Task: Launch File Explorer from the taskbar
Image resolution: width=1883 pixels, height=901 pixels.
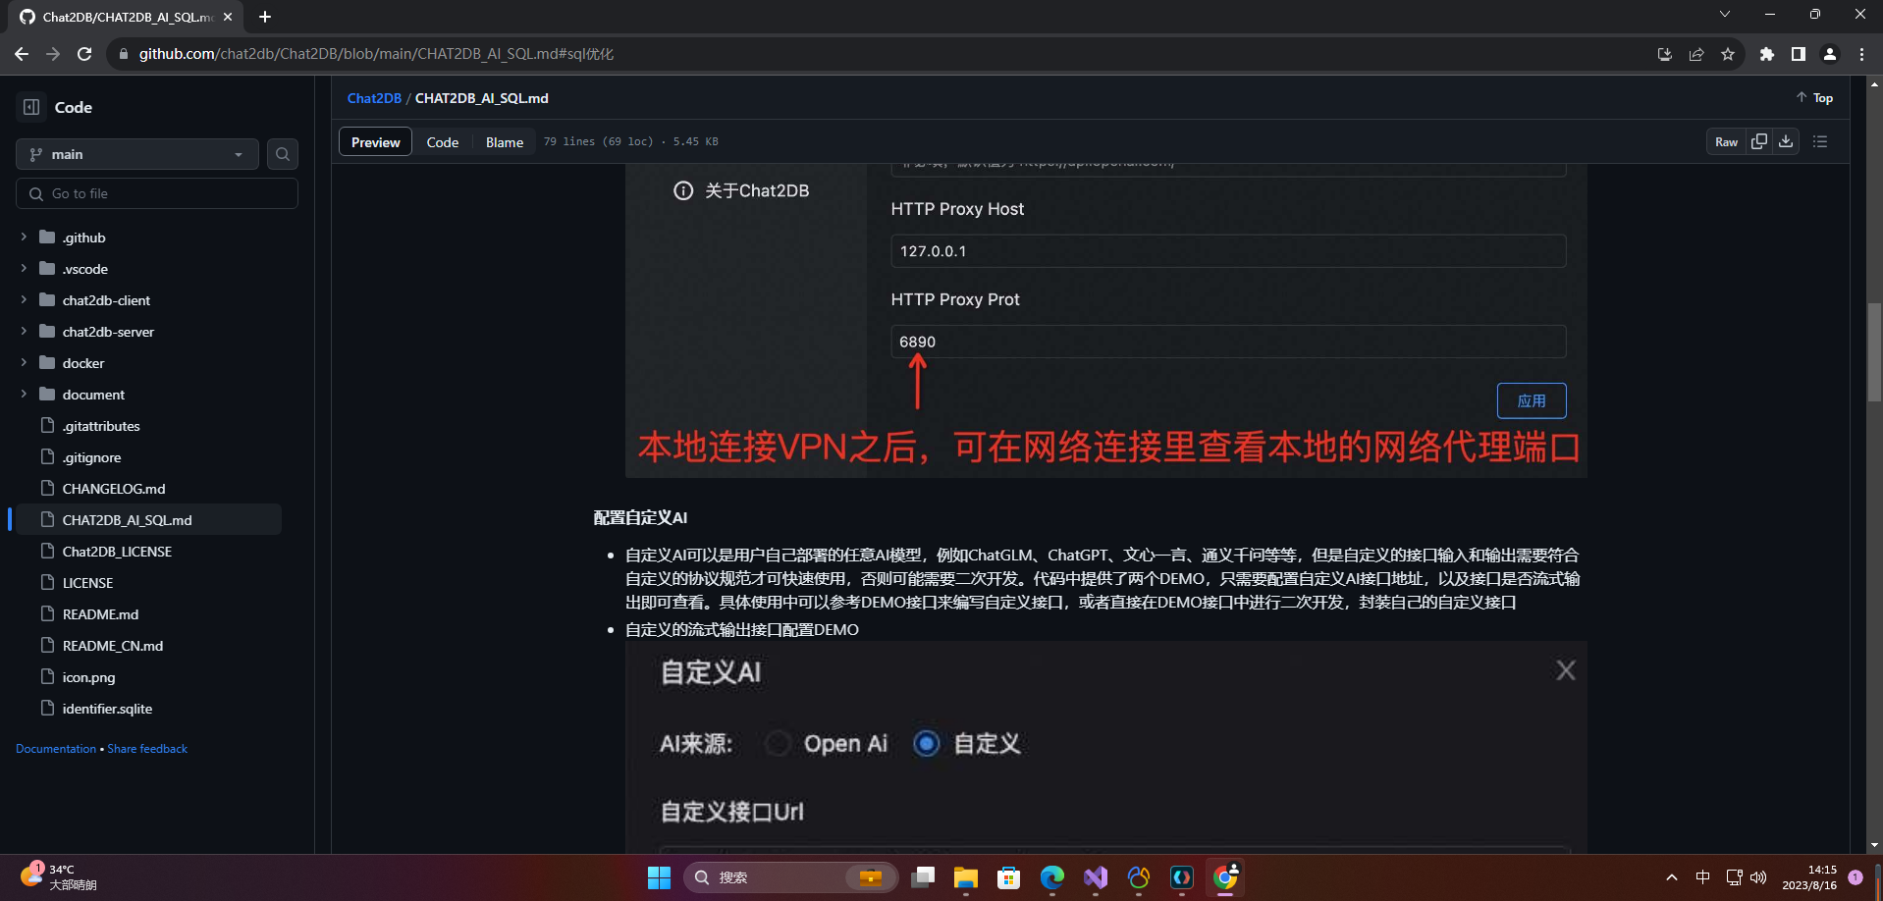Action: pos(966,877)
